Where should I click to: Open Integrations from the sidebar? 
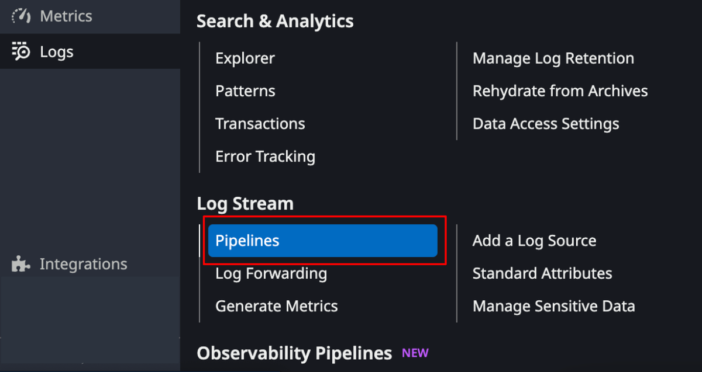click(83, 264)
